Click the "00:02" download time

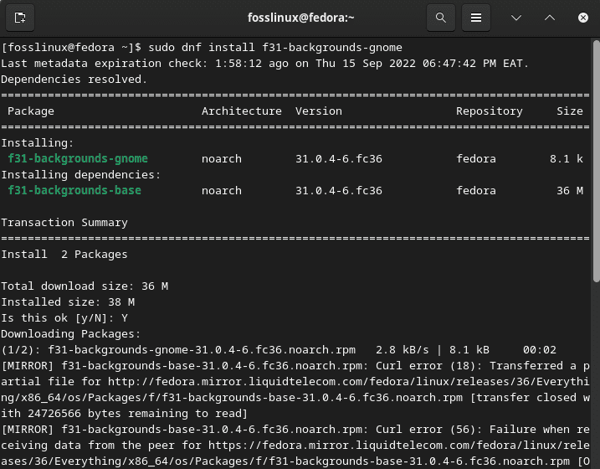point(540,349)
